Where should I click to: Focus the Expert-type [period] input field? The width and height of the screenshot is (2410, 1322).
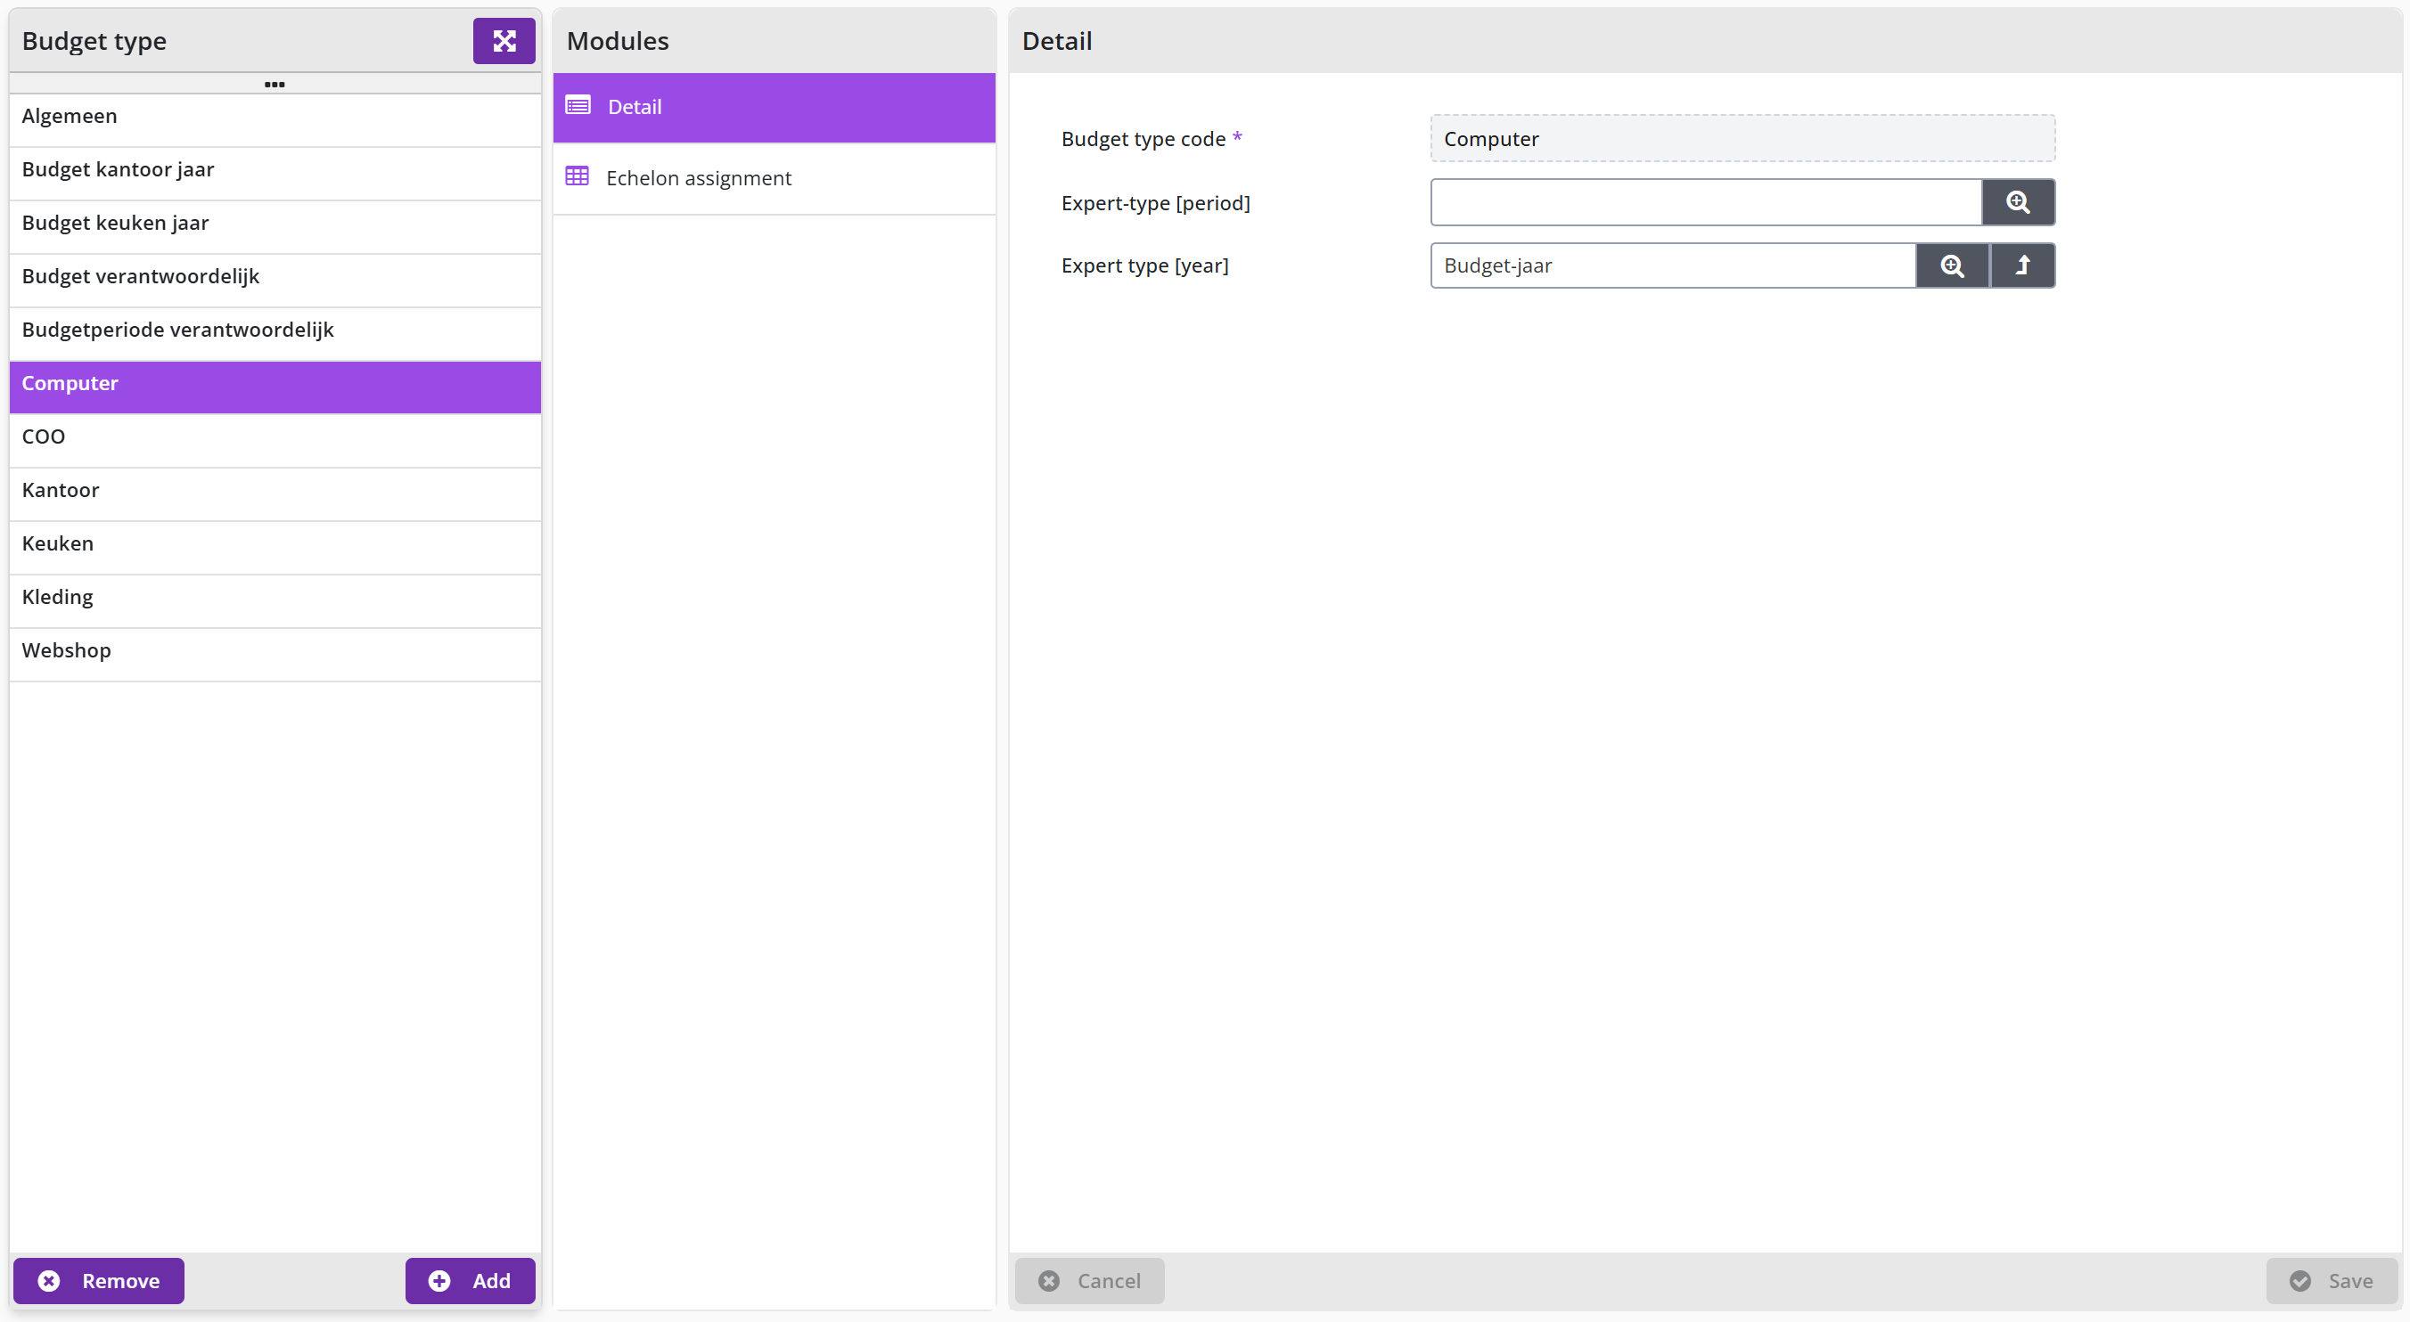click(1707, 202)
